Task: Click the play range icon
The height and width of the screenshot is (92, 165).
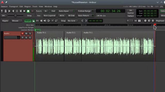Action: (21, 11)
